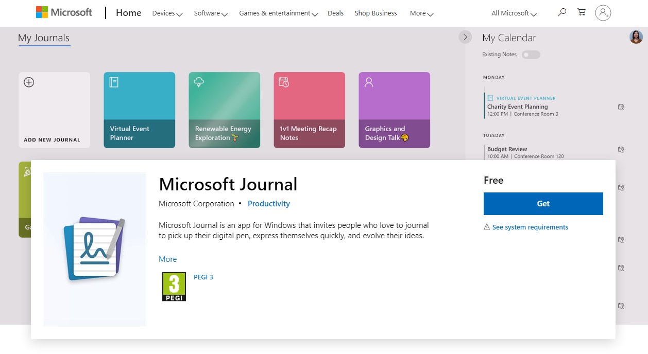Click calendar icon beside Charity Event Planning
The height and width of the screenshot is (354, 648).
(x=621, y=108)
